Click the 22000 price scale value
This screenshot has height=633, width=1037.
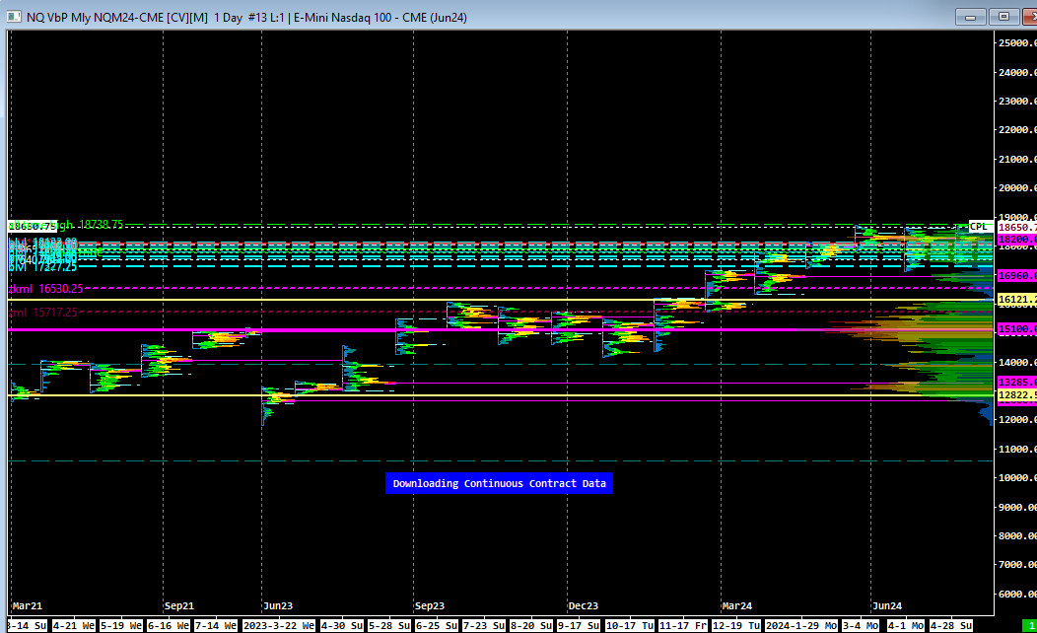click(x=1017, y=129)
